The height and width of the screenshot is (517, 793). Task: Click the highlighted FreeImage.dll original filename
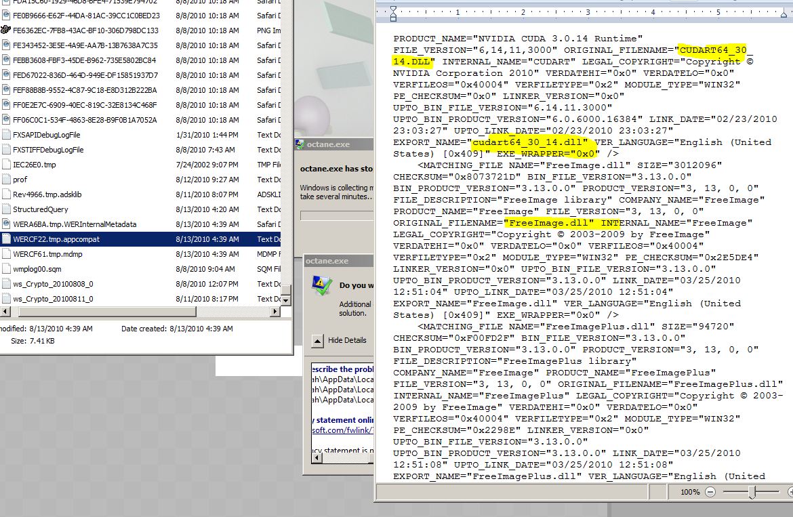click(548, 223)
